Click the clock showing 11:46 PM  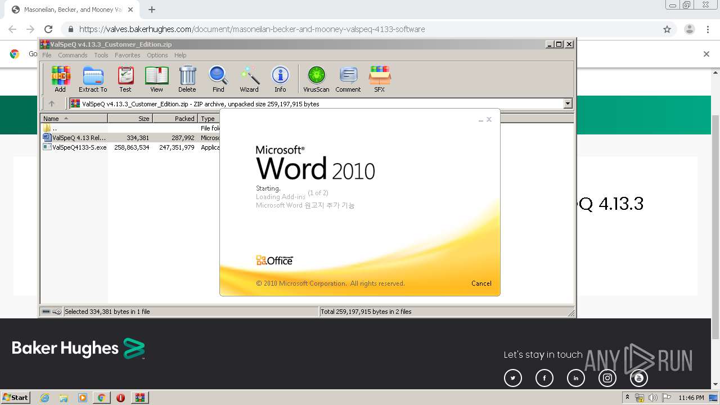(691, 398)
